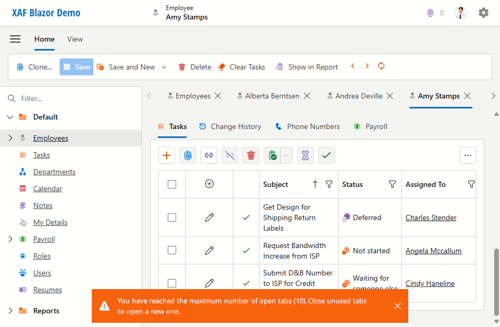Select the Payroll detail tab
Image resolution: width=500 pixels, height=327 pixels.
(x=370, y=127)
